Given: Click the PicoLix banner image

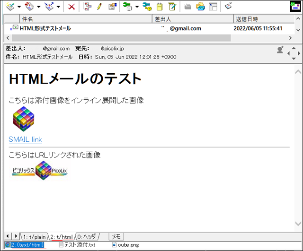Looking at the screenshot, I should (x=40, y=171).
